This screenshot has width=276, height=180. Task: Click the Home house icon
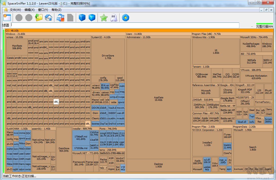tap(48, 18)
